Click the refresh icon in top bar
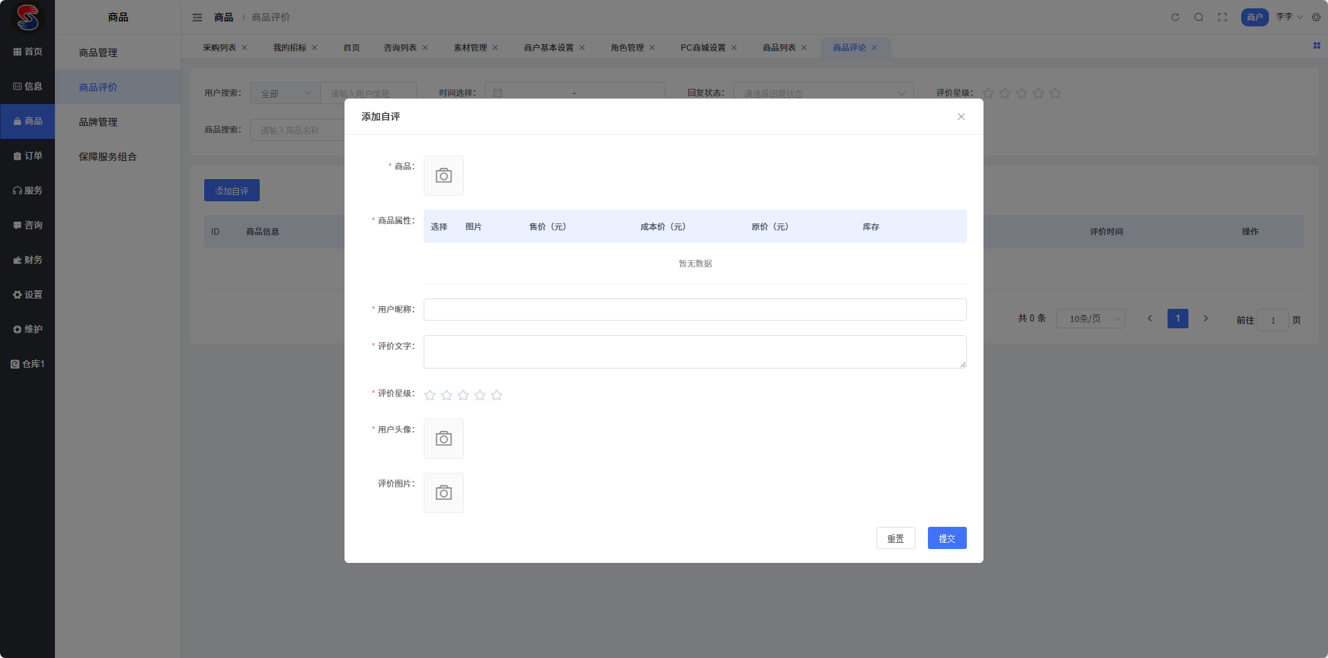 1175,17
